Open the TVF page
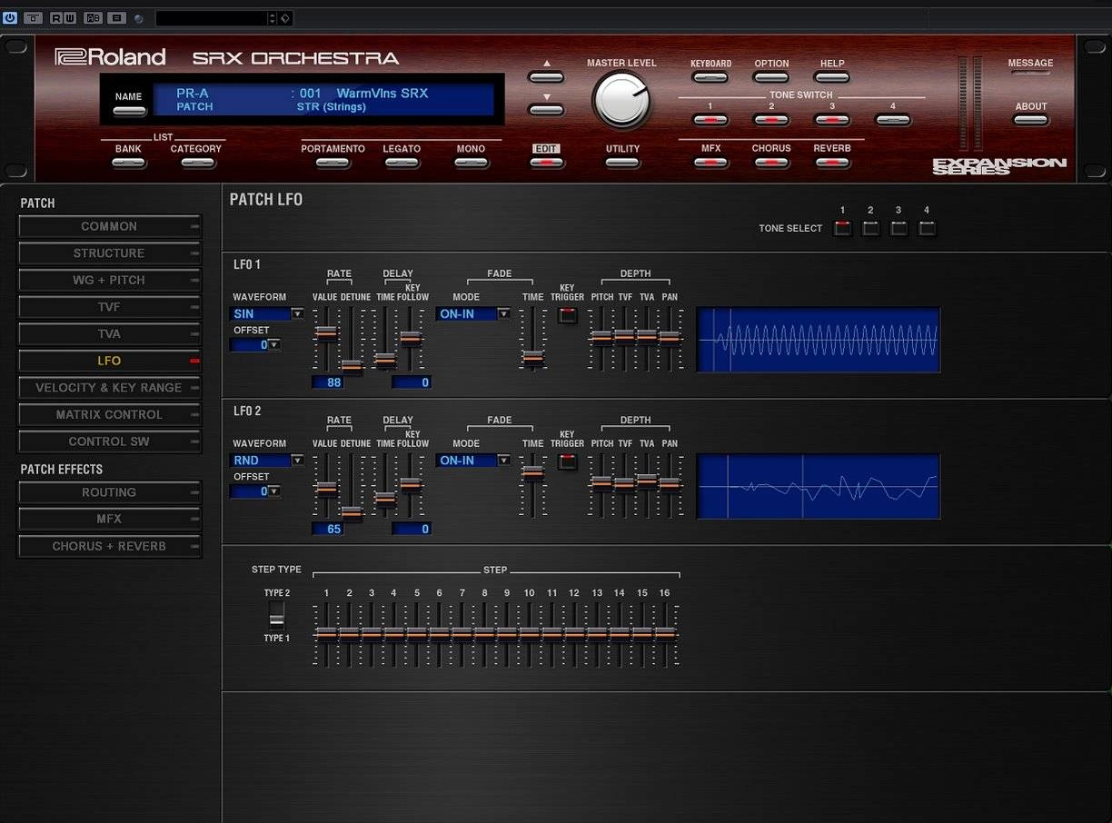This screenshot has width=1112, height=823. pos(109,307)
